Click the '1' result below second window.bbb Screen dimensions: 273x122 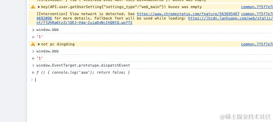tap(40, 58)
